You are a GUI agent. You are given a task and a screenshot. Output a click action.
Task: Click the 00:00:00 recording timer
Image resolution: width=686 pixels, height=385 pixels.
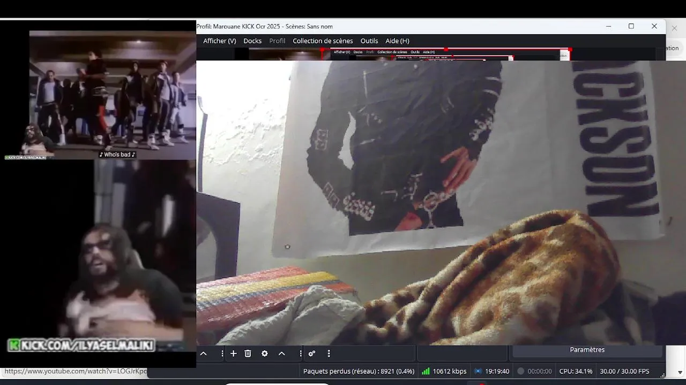coord(540,371)
